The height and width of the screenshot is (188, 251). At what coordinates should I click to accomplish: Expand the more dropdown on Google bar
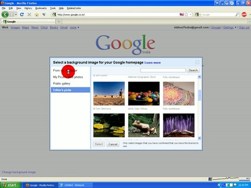(x=75, y=27)
